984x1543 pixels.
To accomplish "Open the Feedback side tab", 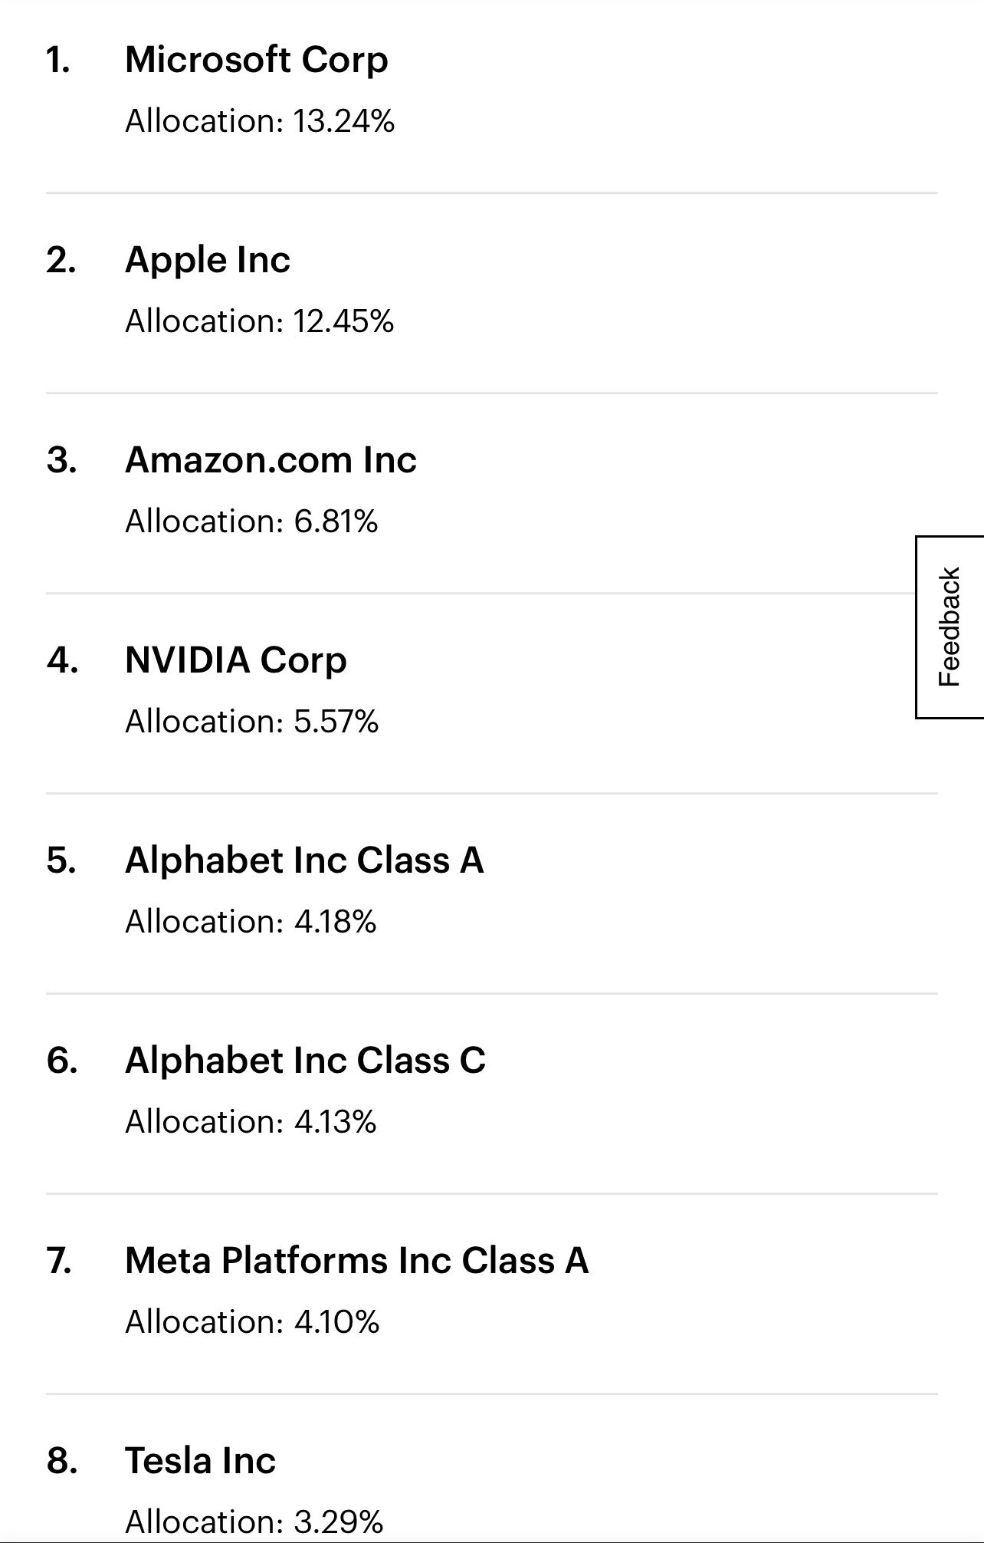I will tap(950, 627).
